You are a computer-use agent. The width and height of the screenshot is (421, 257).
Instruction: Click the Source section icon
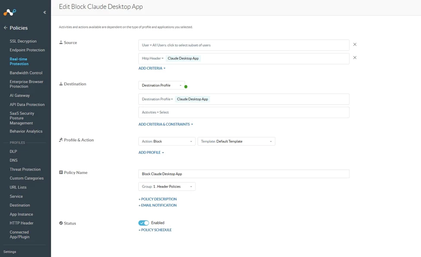pos(61,42)
